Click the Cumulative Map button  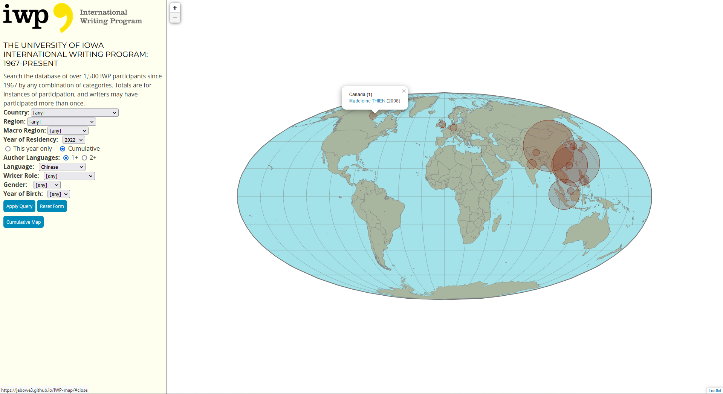pyautogui.click(x=23, y=222)
